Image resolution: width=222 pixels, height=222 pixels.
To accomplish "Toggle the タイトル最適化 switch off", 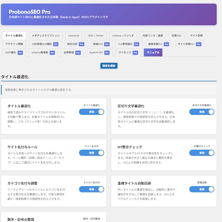I will pyautogui.click(x=92, y=112).
